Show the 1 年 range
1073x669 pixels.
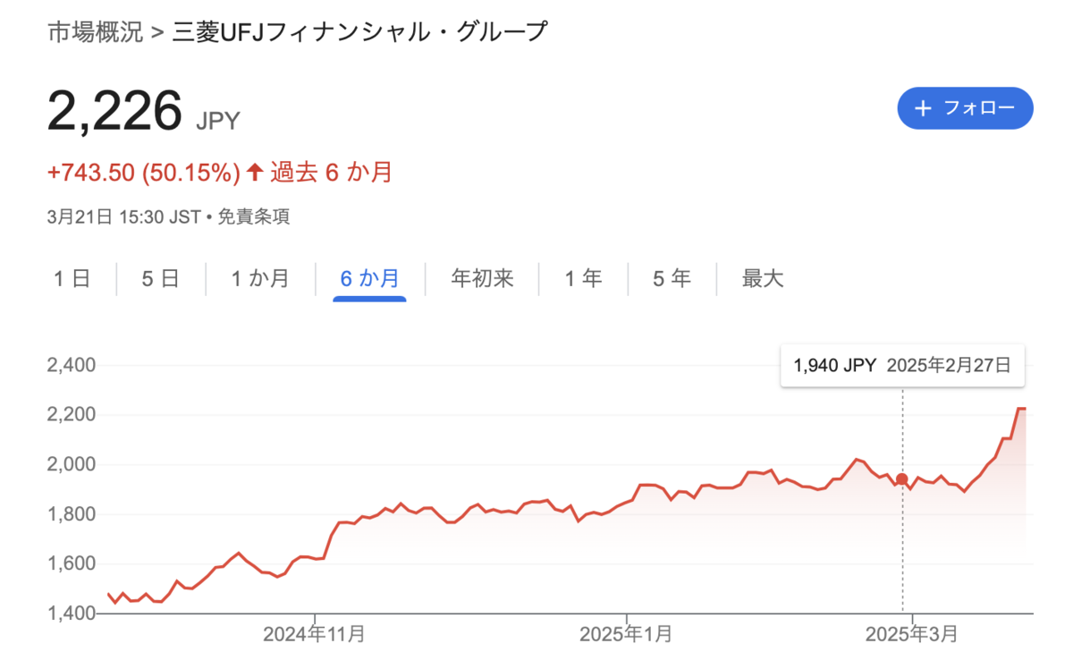pyautogui.click(x=583, y=278)
